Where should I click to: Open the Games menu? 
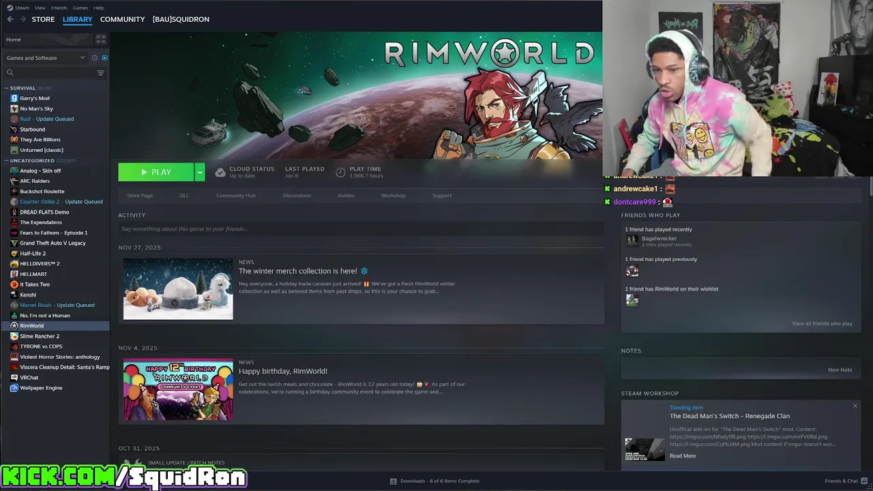(x=80, y=8)
